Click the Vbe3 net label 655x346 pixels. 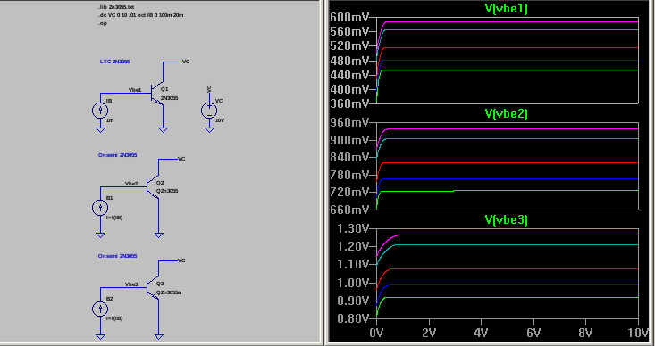click(131, 284)
